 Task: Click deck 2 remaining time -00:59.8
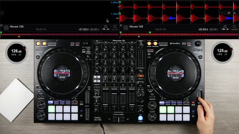(x=203, y=29)
